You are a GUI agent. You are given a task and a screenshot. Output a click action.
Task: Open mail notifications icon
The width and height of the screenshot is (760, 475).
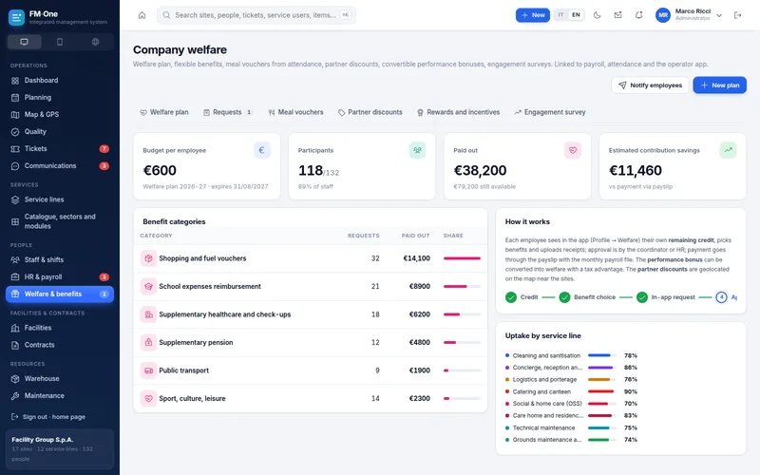tap(618, 15)
